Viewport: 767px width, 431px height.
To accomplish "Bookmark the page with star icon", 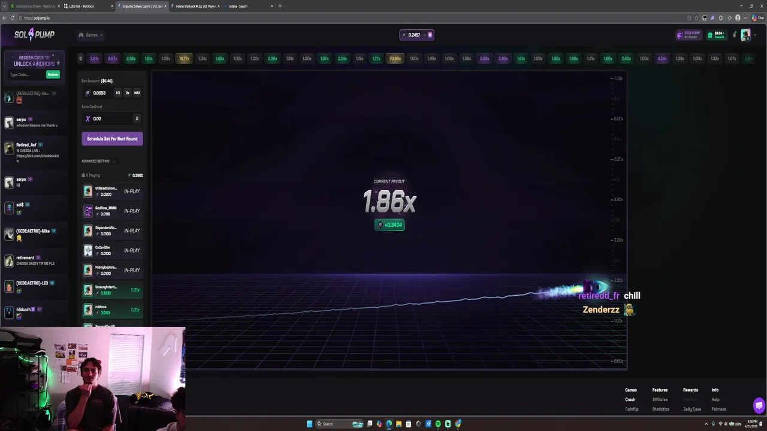I will pyautogui.click(x=696, y=18).
